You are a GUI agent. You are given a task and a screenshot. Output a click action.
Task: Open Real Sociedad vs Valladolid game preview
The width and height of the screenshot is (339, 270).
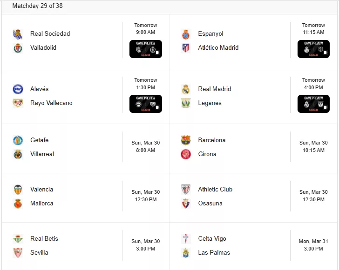point(146,49)
